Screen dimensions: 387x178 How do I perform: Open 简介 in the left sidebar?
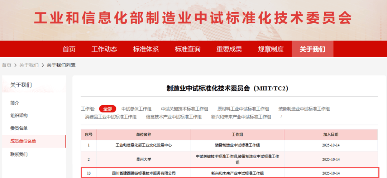(x=15, y=103)
